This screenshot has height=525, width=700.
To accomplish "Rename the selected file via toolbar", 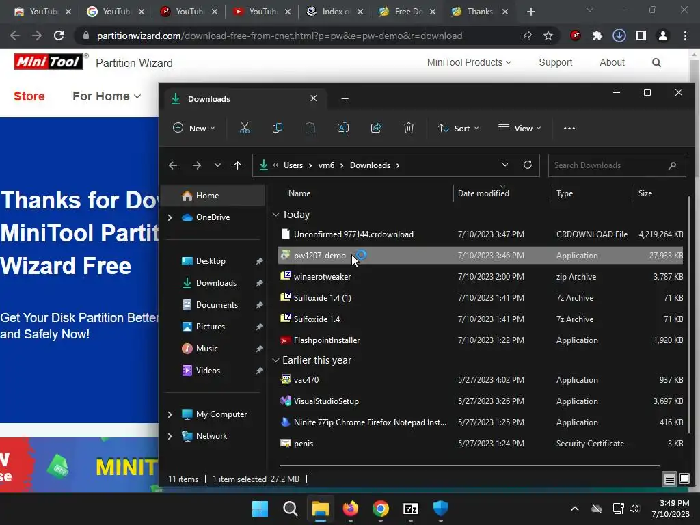I will click(343, 129).
